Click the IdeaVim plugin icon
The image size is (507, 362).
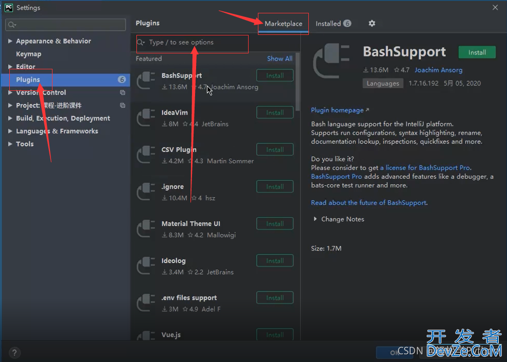coord(146,118)
